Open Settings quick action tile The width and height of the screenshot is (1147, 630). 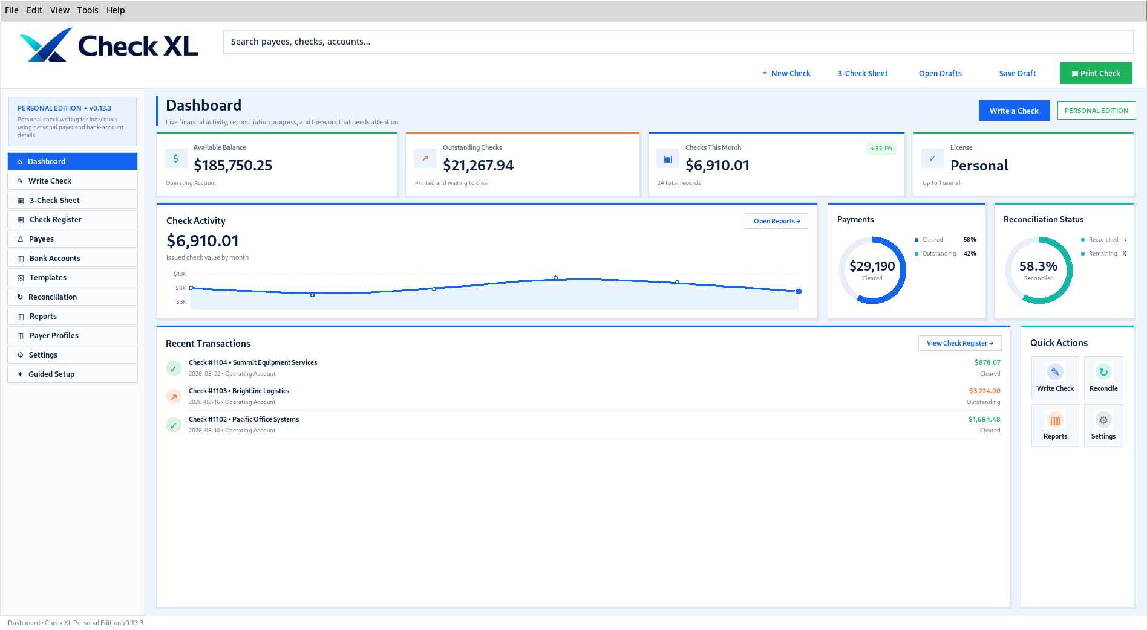(1103, 425)
